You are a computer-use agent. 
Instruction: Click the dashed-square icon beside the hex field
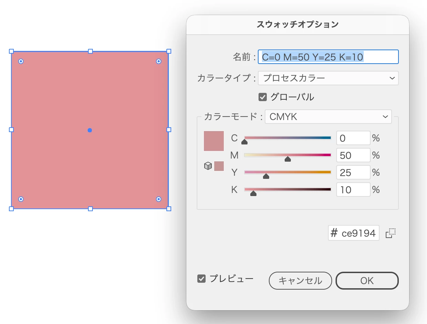click(391, 233)
